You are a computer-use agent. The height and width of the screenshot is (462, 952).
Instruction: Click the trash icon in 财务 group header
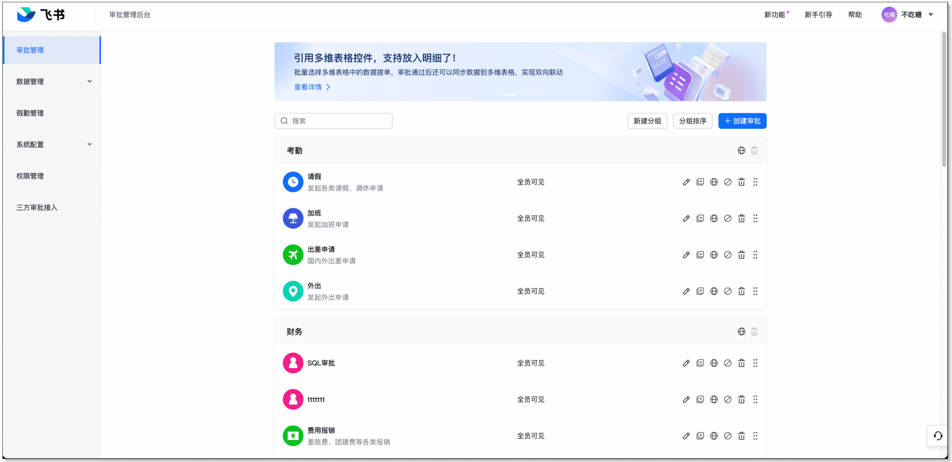754,332
